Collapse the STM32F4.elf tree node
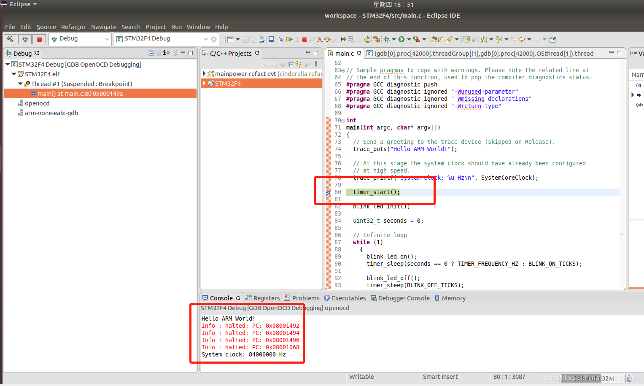 pos(14,74)
